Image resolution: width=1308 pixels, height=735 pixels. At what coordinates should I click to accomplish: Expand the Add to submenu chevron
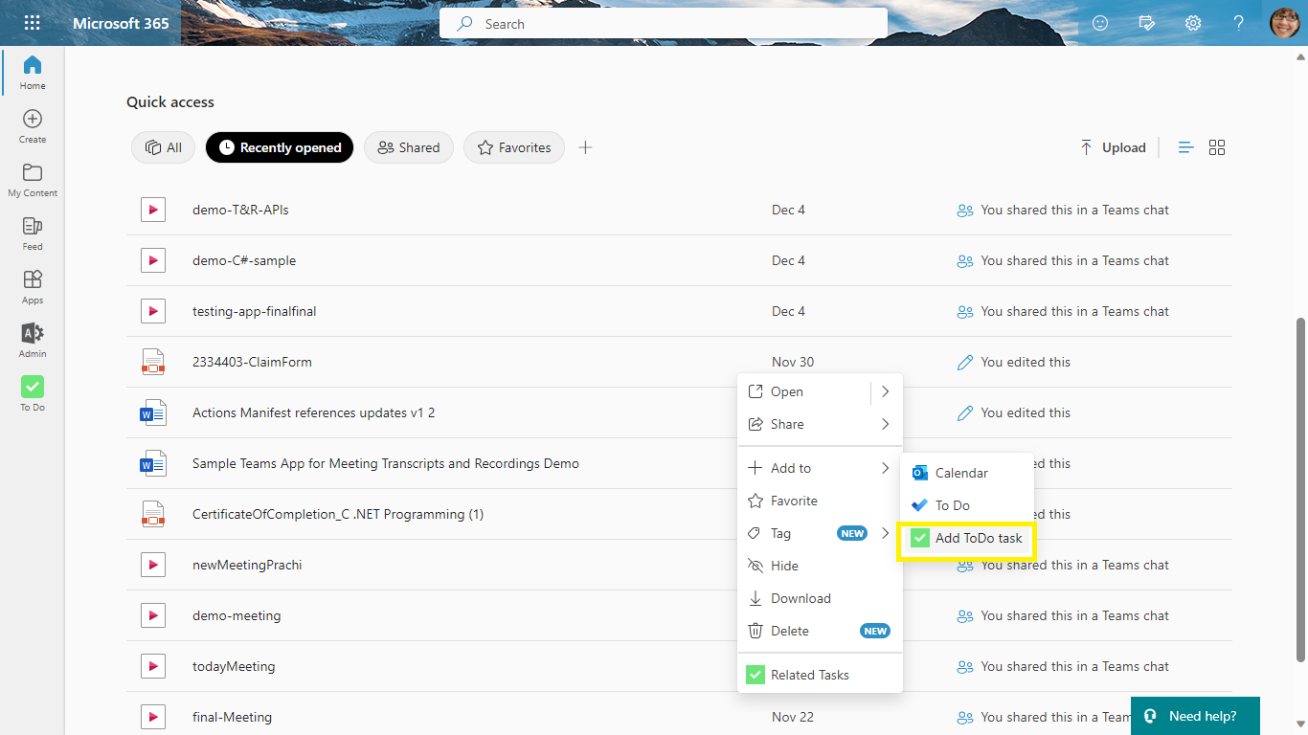886,468
